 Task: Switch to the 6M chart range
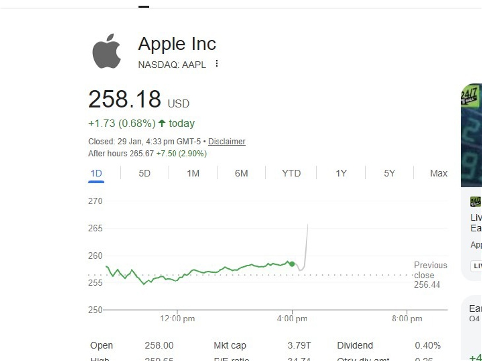[x=241, y=173]
